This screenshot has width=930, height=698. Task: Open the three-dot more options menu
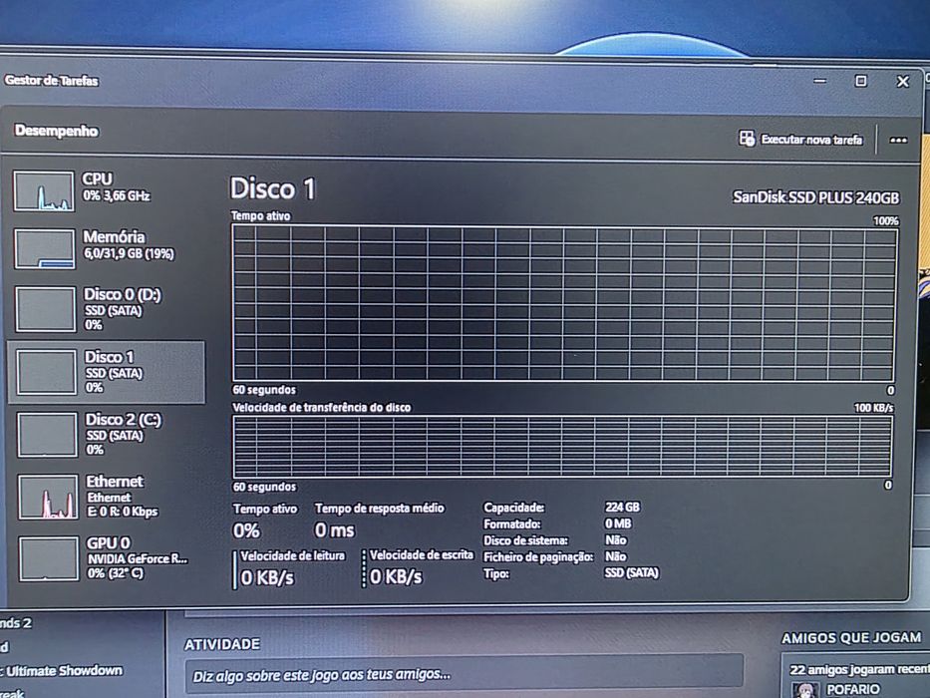pyautogui.click(x=898, y=140)
